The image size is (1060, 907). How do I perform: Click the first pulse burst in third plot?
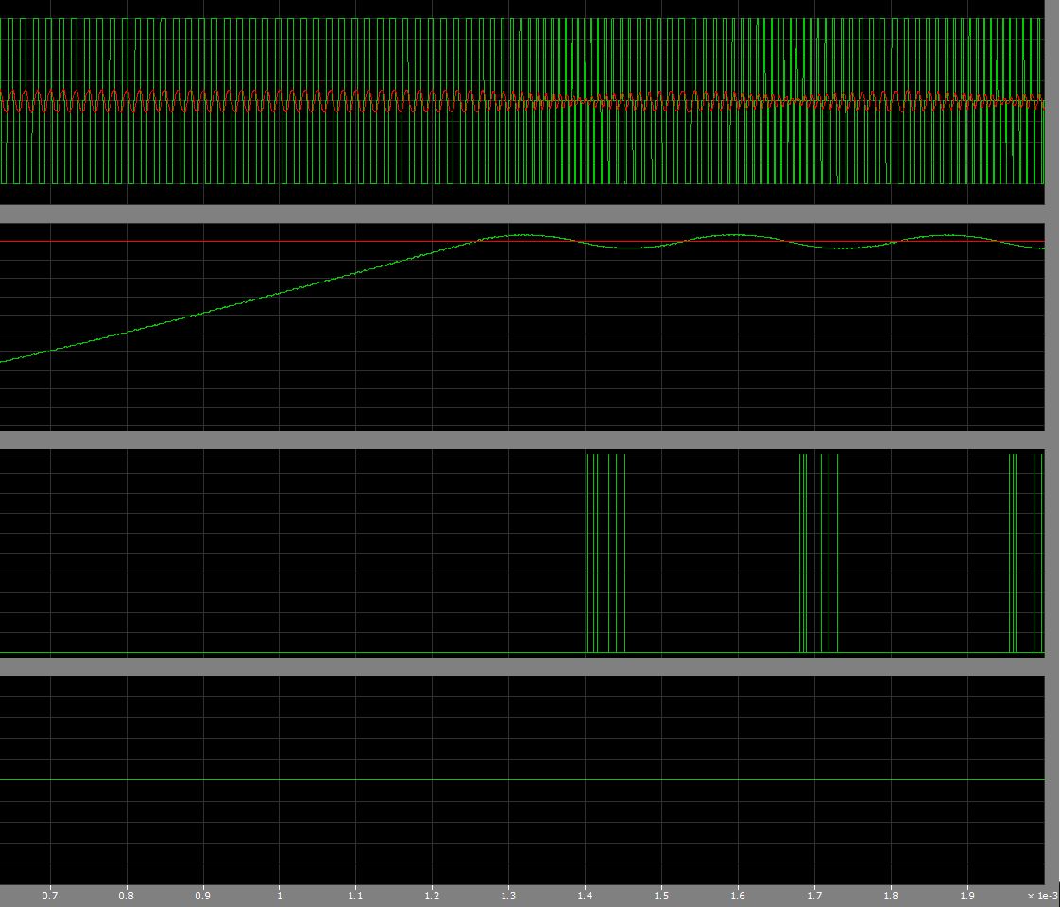tap(606, 553)
